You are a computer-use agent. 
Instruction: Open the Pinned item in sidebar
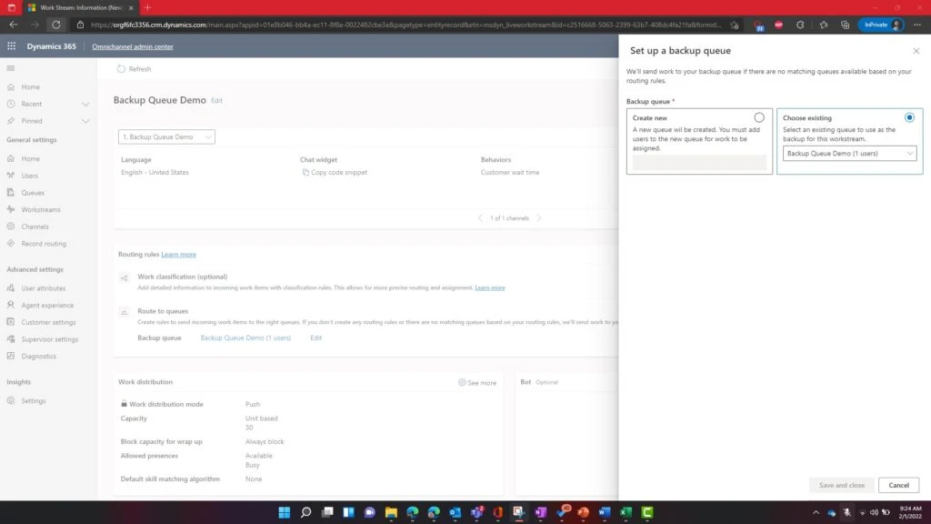click(x=32, y=121)
